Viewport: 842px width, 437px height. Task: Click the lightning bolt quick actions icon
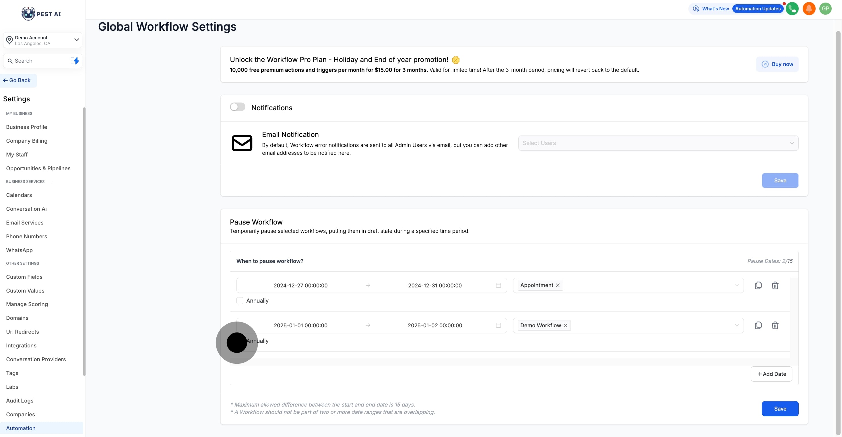(x=75, y=61)
